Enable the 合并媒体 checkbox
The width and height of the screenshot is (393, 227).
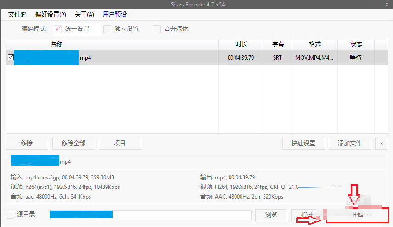[x=157, y=29]
